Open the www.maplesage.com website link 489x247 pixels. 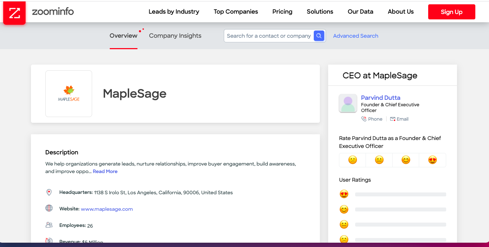point(107,209)
